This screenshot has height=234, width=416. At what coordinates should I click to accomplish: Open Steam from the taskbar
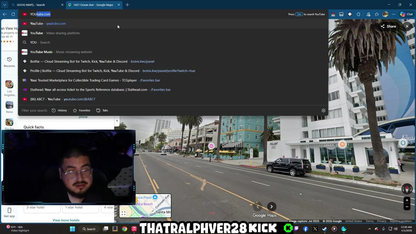point(324,229)
